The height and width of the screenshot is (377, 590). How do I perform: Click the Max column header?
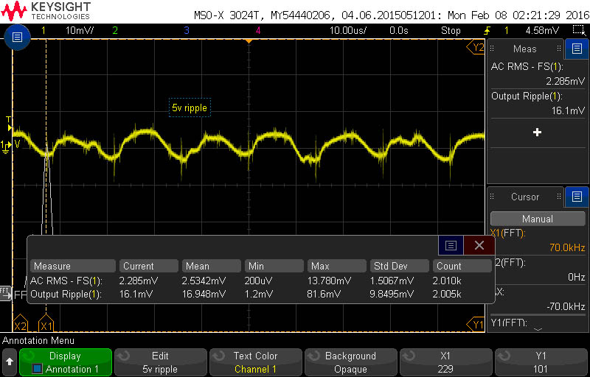tap(337, 266)
